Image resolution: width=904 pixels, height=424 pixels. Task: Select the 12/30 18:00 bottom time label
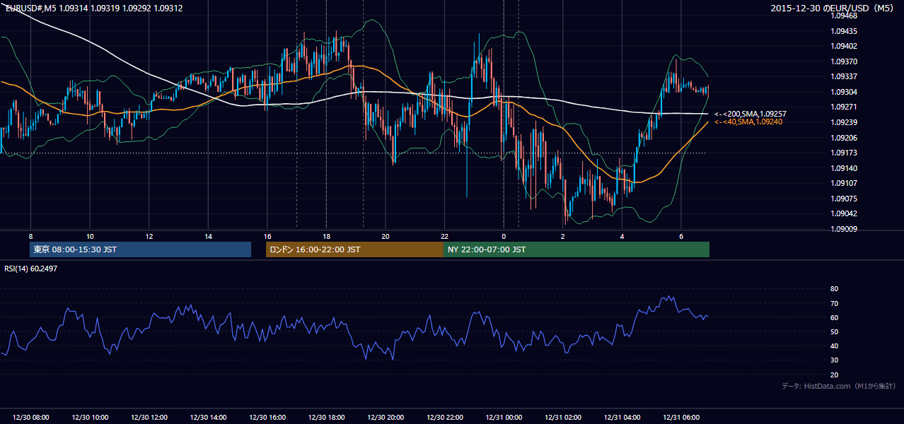[326, 418]
